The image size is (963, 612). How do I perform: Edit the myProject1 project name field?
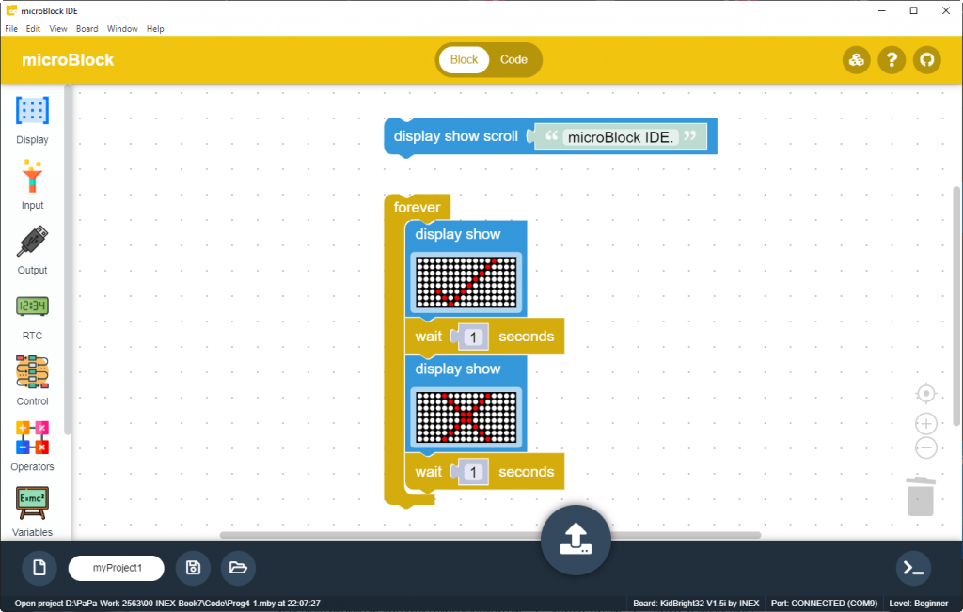[117, 568]
